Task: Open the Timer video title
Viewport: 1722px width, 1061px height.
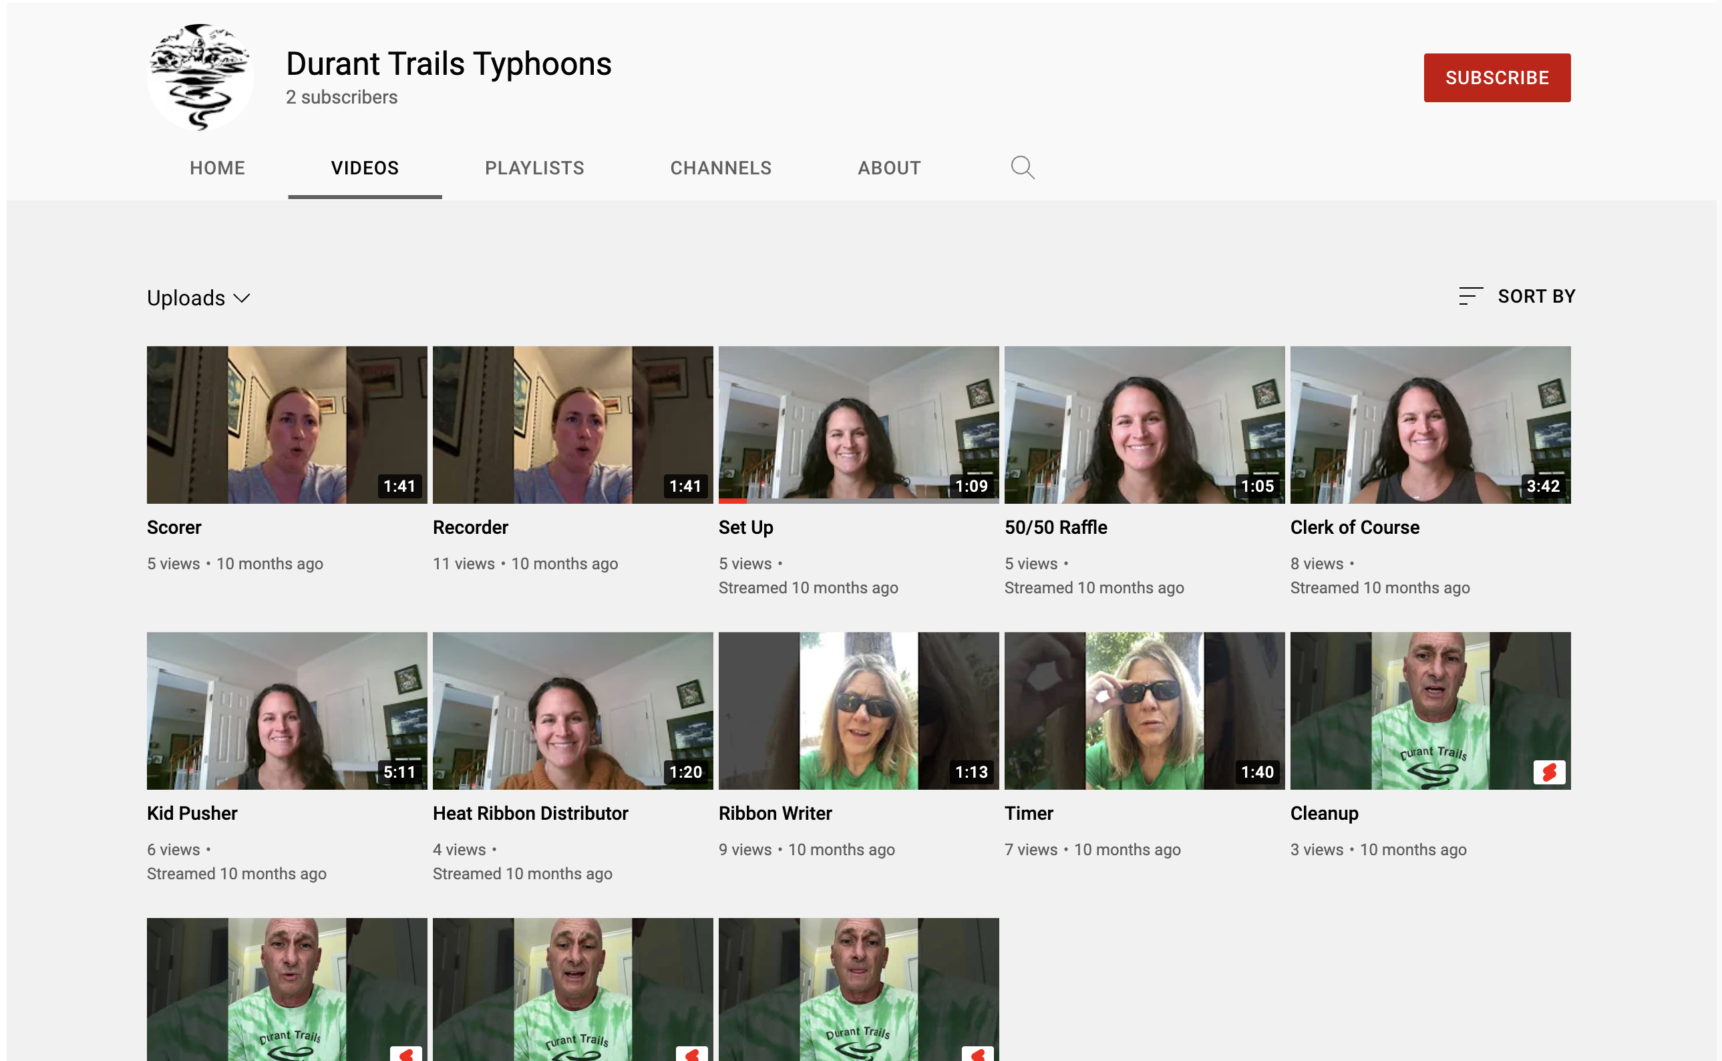Action: click(x=1028, y=813)
